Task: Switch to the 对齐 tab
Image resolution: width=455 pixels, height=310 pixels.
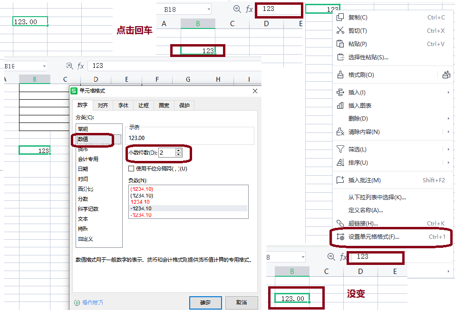Action: [x=103, y=105]
